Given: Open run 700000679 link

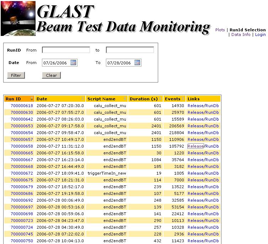Looking at the screenshot, I should point(22,187).
